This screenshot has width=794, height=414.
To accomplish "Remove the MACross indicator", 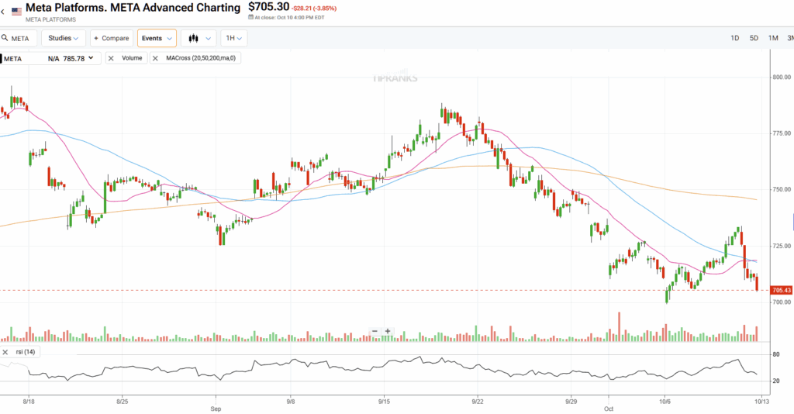I will coord(156,58).
